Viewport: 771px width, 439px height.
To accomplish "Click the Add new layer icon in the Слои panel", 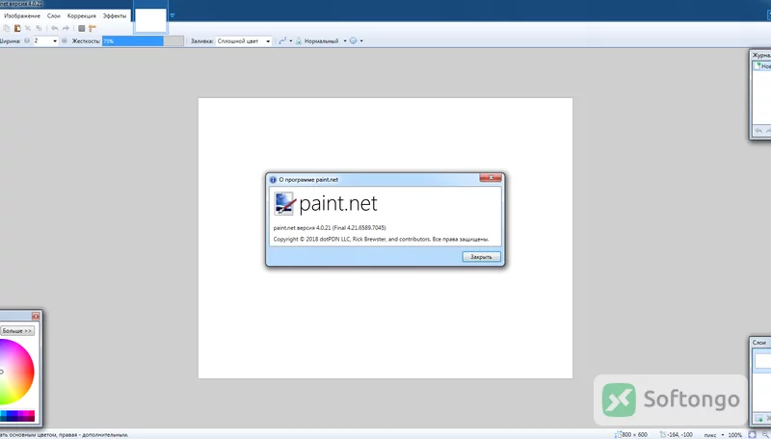I will [758, 419].
